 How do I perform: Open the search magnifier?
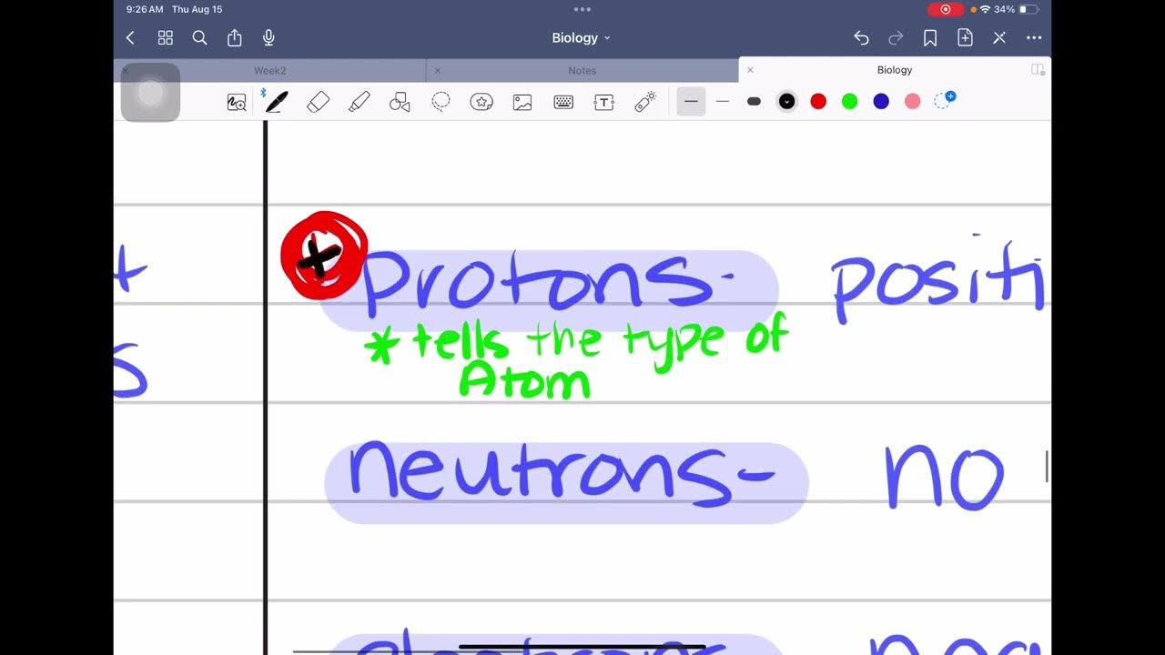click(199, 38)
